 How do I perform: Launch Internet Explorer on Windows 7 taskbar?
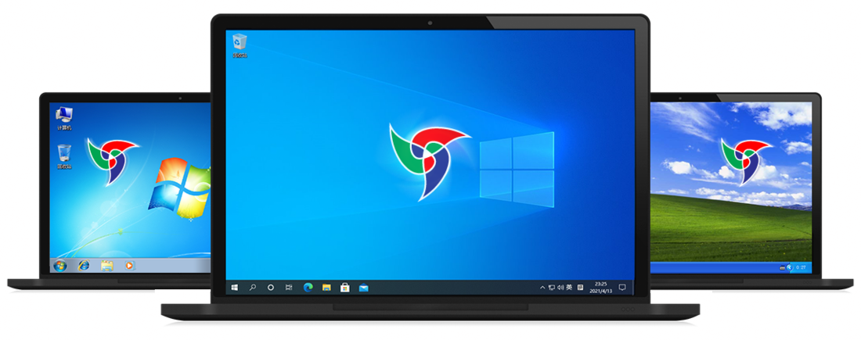click(84, 266)
